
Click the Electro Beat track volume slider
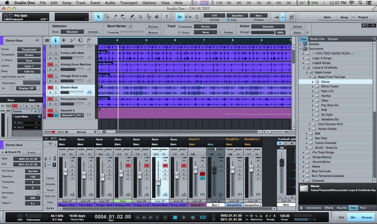click(x=72, y=92)
